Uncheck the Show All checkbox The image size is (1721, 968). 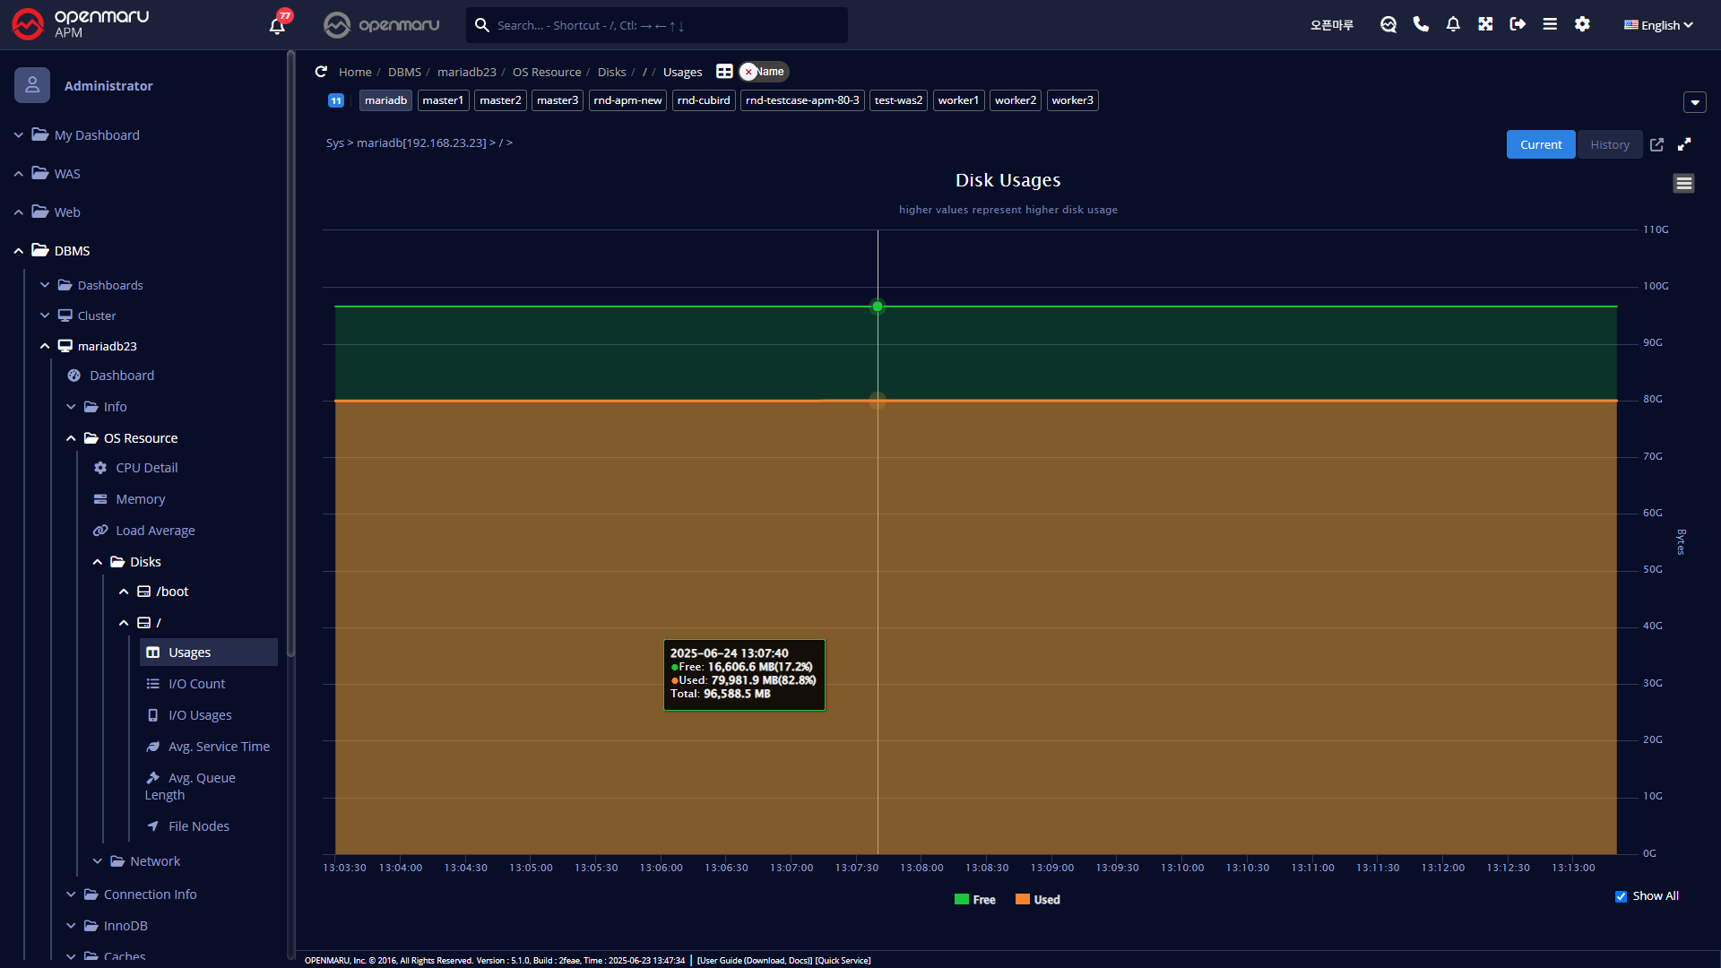click(x=1621, y=896)
